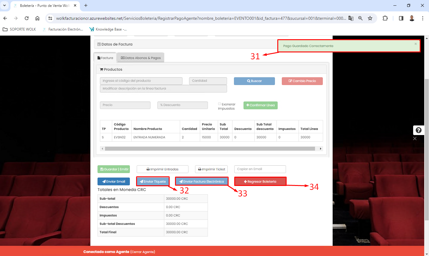Screen dimensions: 429x256
Task: Close the help widget with X
Action: point(415,139)
